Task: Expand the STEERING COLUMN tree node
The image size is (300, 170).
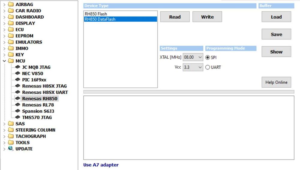Action: (4, 130)
